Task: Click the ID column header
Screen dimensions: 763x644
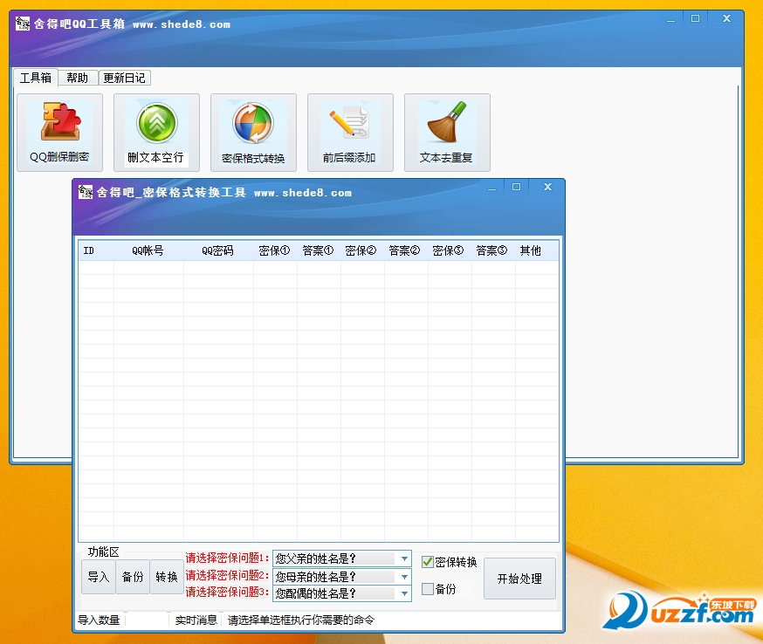Action: tap(96, 250)
